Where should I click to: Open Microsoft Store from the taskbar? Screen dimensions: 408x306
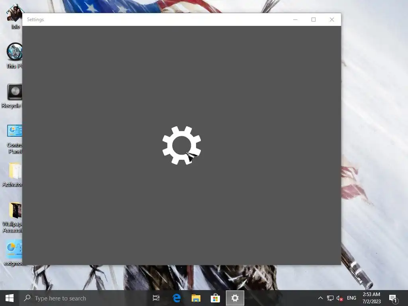[x=215, y=298]
